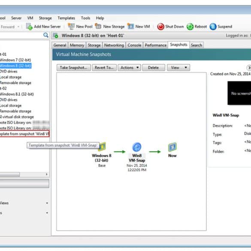This screenshot has width=251, height=251.
Task: Select Local storage under Windows 8.1 (32-bit)
Action: point(11,106)
